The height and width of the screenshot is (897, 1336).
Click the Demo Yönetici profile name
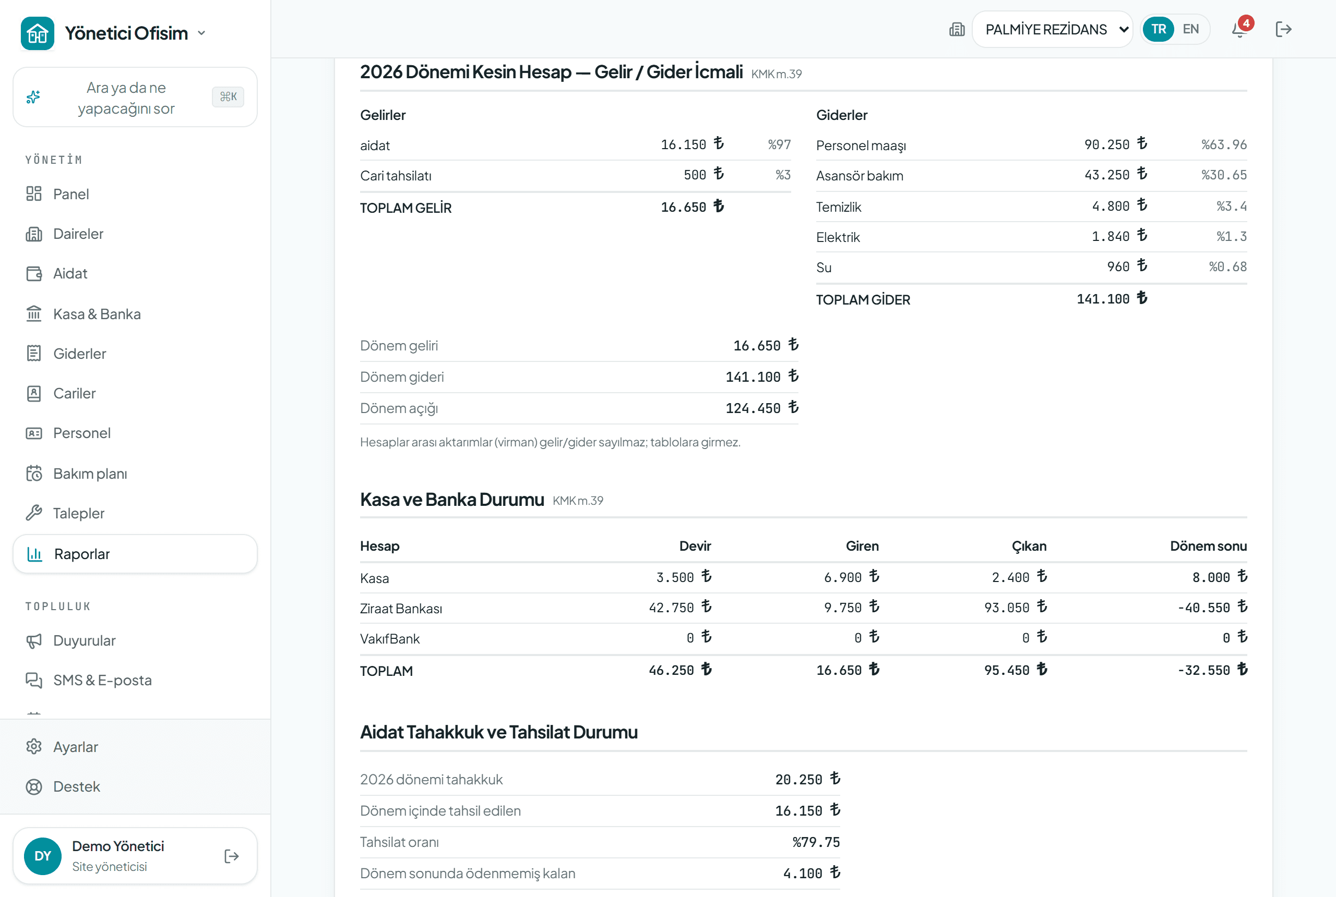click(118, 846)
